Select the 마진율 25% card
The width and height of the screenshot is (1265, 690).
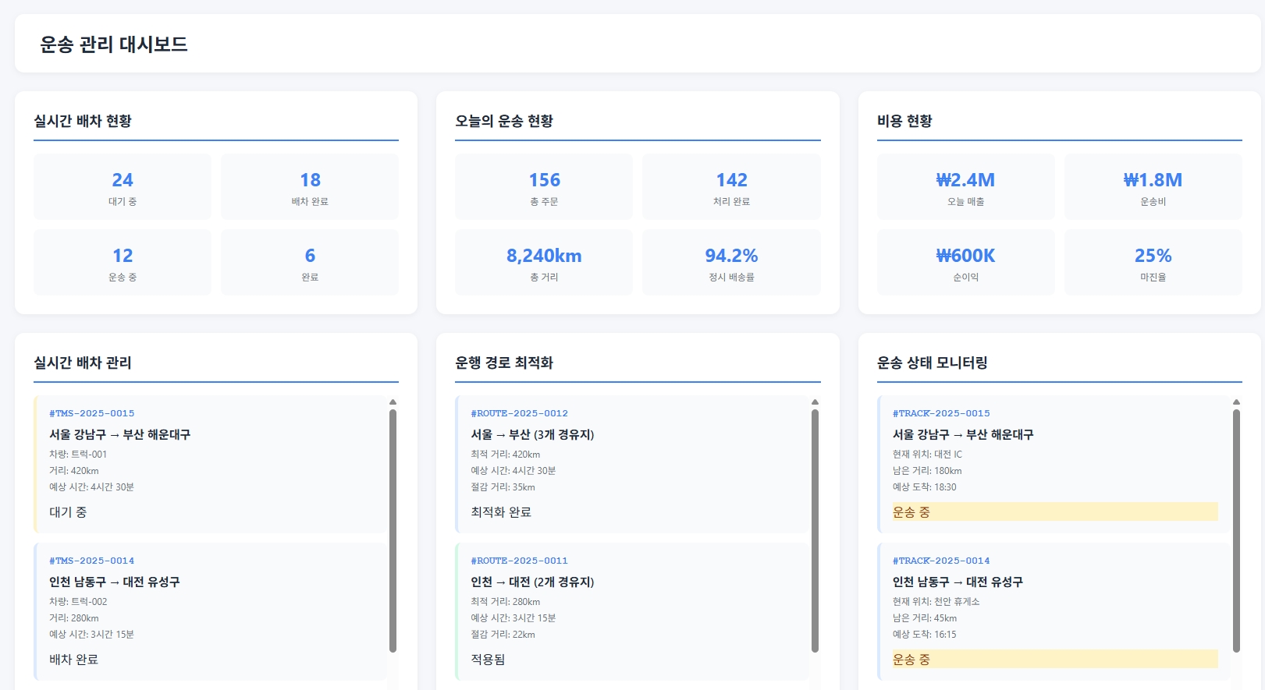coord(1153,263)
